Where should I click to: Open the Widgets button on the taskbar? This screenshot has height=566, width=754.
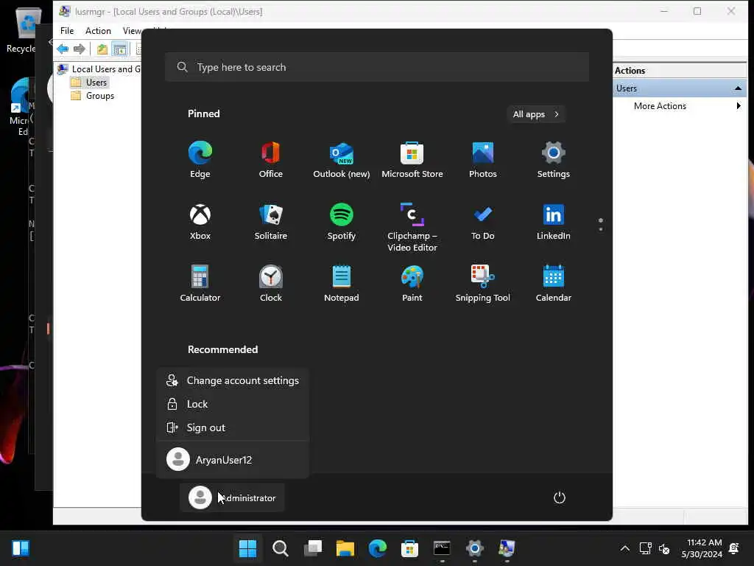21,548
